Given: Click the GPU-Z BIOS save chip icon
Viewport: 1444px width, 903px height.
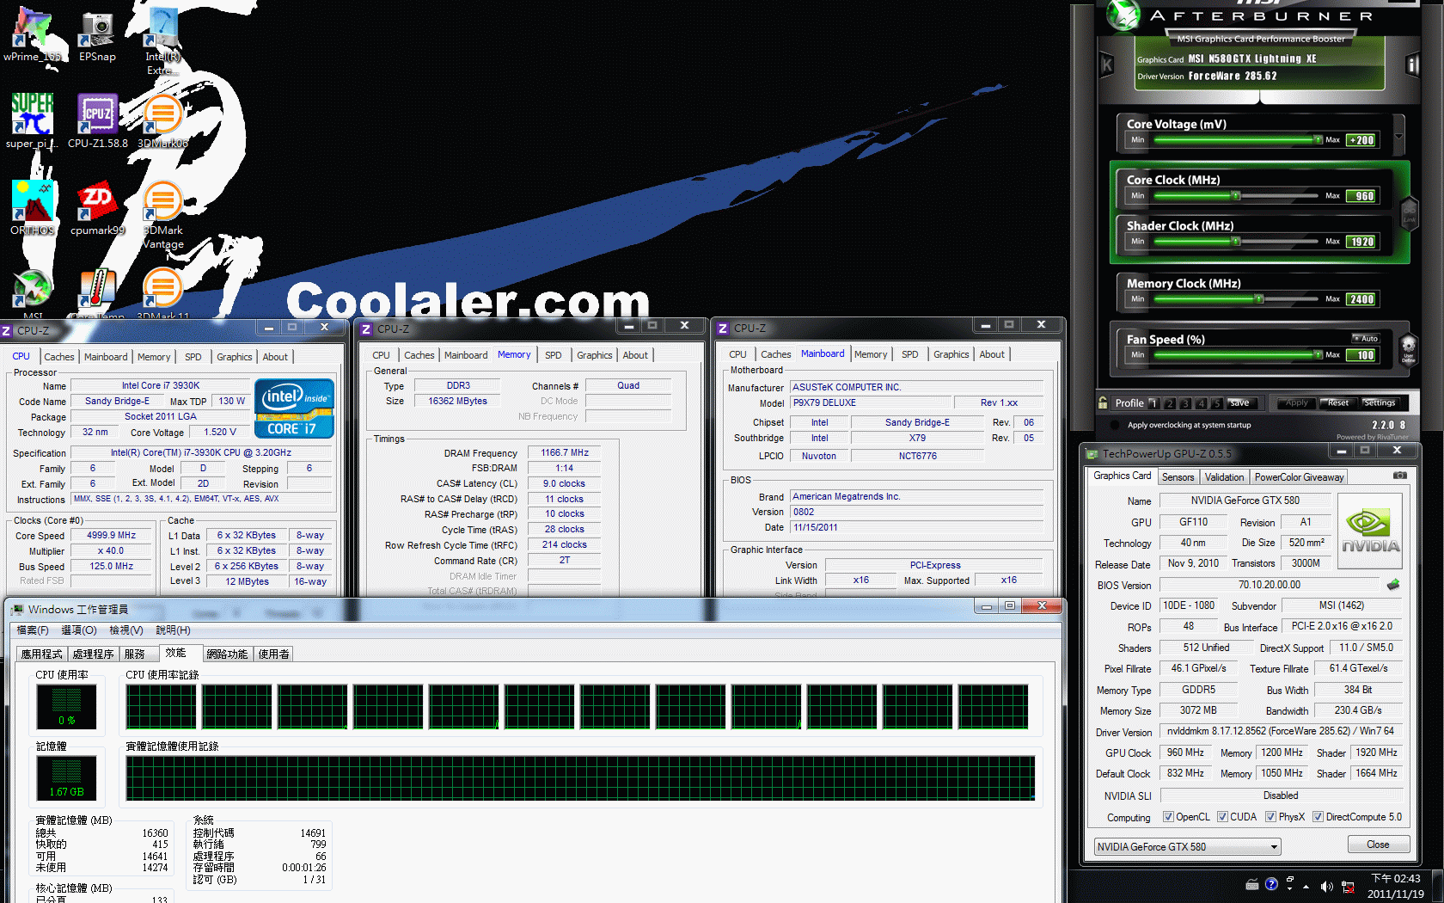Looking at the screenshot, I should pyautogui.click(x=1393, y=585).
